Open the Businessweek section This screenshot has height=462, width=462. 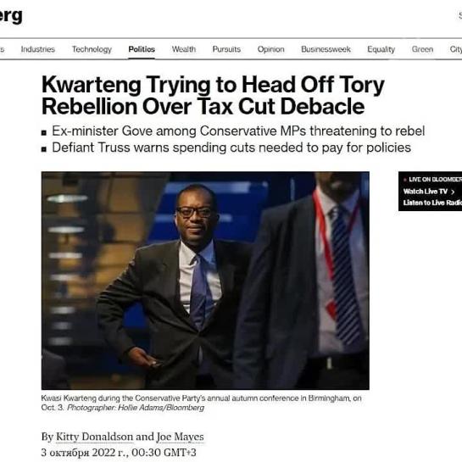(326, 49)
